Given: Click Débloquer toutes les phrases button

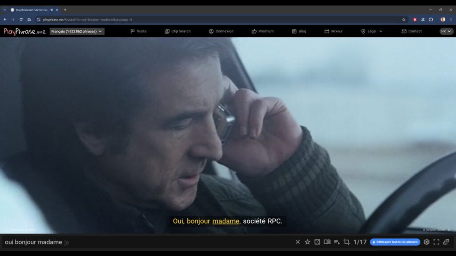Looking at the screenshot, I should 395,242.
